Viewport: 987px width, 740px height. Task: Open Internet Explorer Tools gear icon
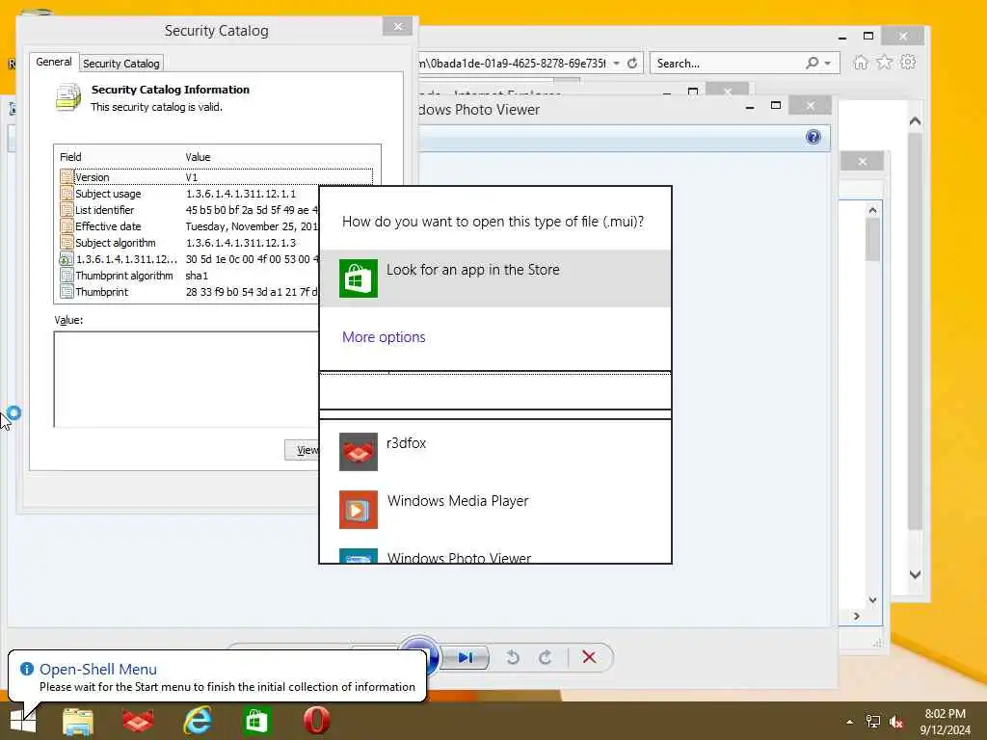(908, 63)
